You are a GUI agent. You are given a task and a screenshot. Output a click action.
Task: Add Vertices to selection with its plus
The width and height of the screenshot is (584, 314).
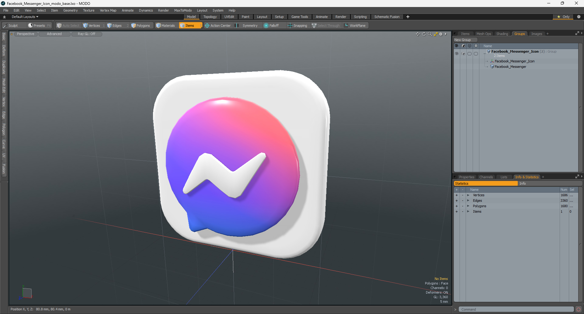coord(457,195)
